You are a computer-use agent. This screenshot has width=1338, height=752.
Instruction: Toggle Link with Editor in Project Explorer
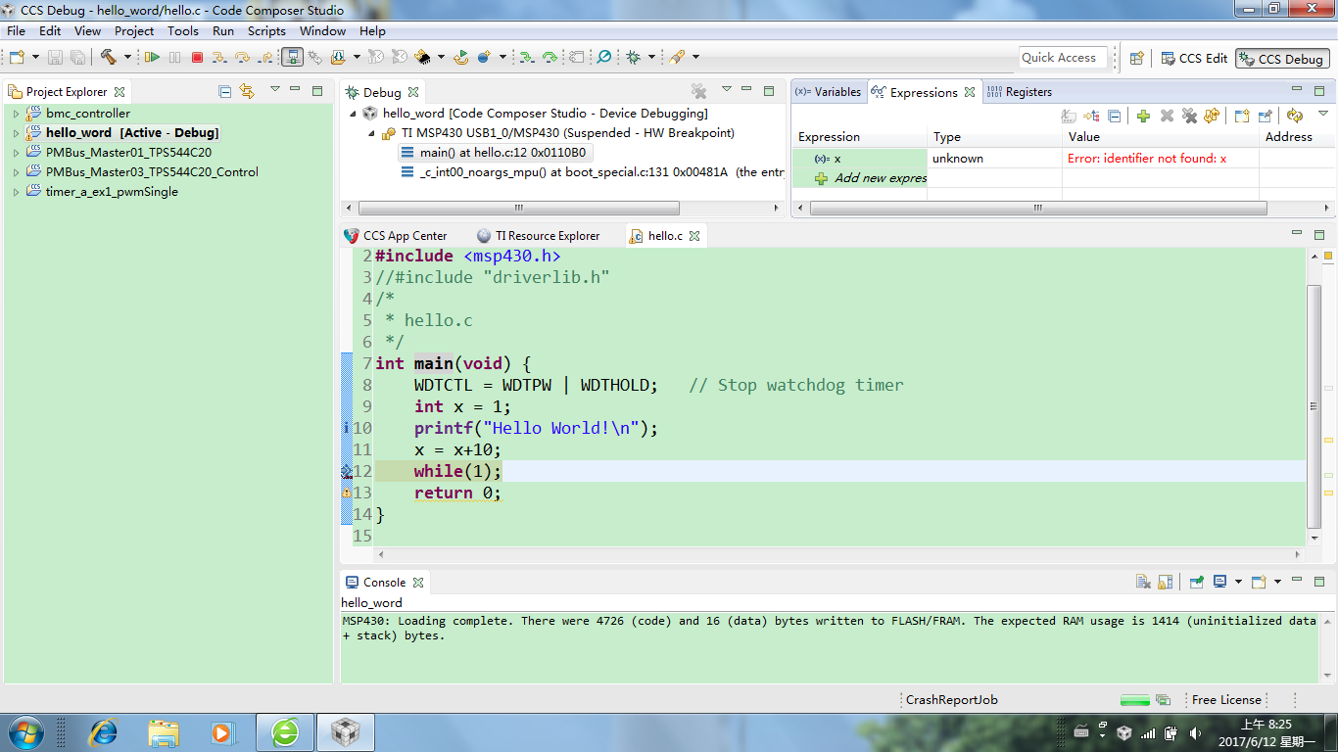click(x=247, y=91)
